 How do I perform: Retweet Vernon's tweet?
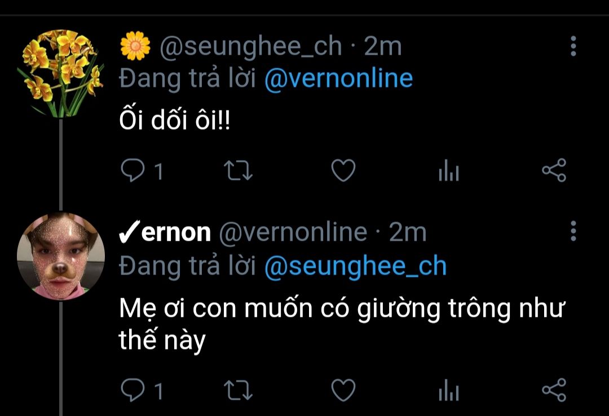click(x=239, y=390)
